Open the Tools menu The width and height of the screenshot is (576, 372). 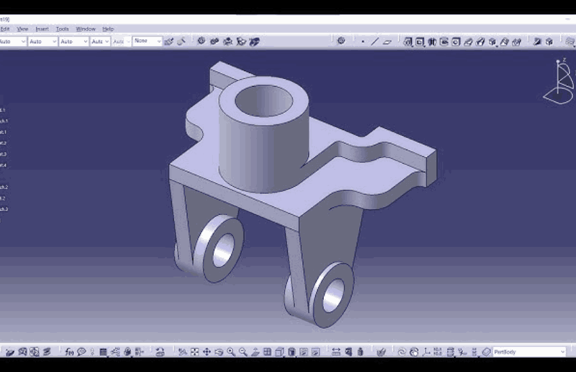tap(62, 29)
